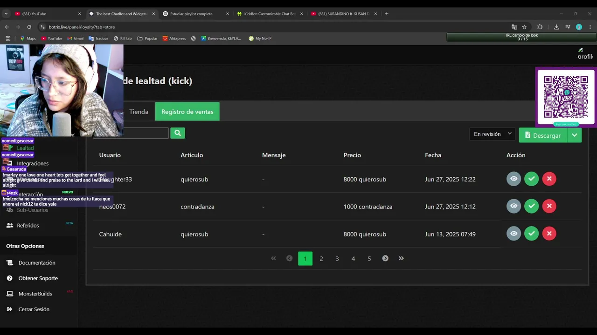Viewport: 597px width, 335px height.
Task: Jump to last page double arrow
Action: click(x=401, y=258)
